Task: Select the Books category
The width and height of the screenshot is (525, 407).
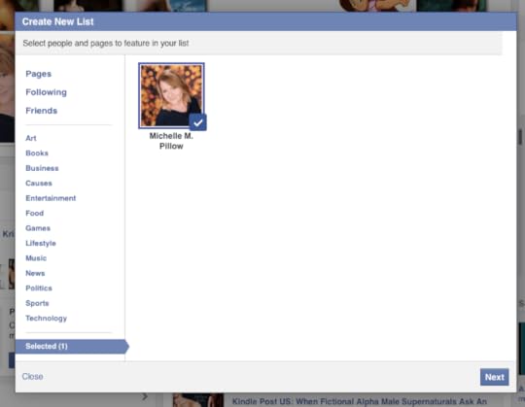Action: pos(37,153)
